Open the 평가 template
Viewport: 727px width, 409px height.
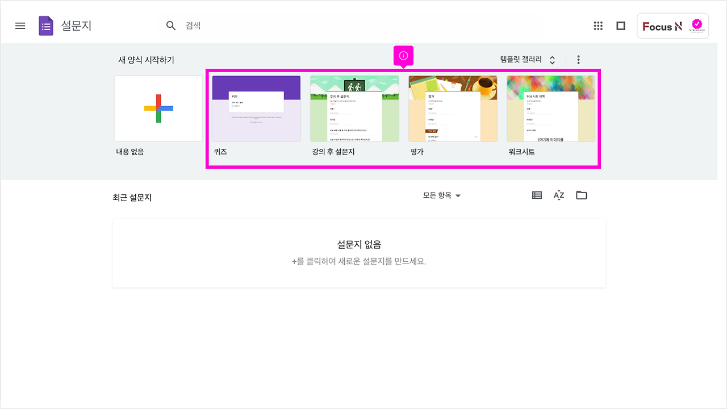453,108
